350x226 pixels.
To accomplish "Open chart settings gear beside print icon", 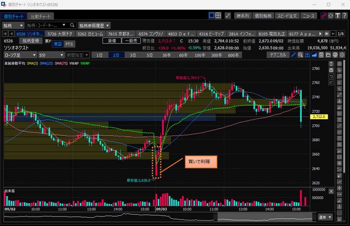I will [x=342, y=55].
